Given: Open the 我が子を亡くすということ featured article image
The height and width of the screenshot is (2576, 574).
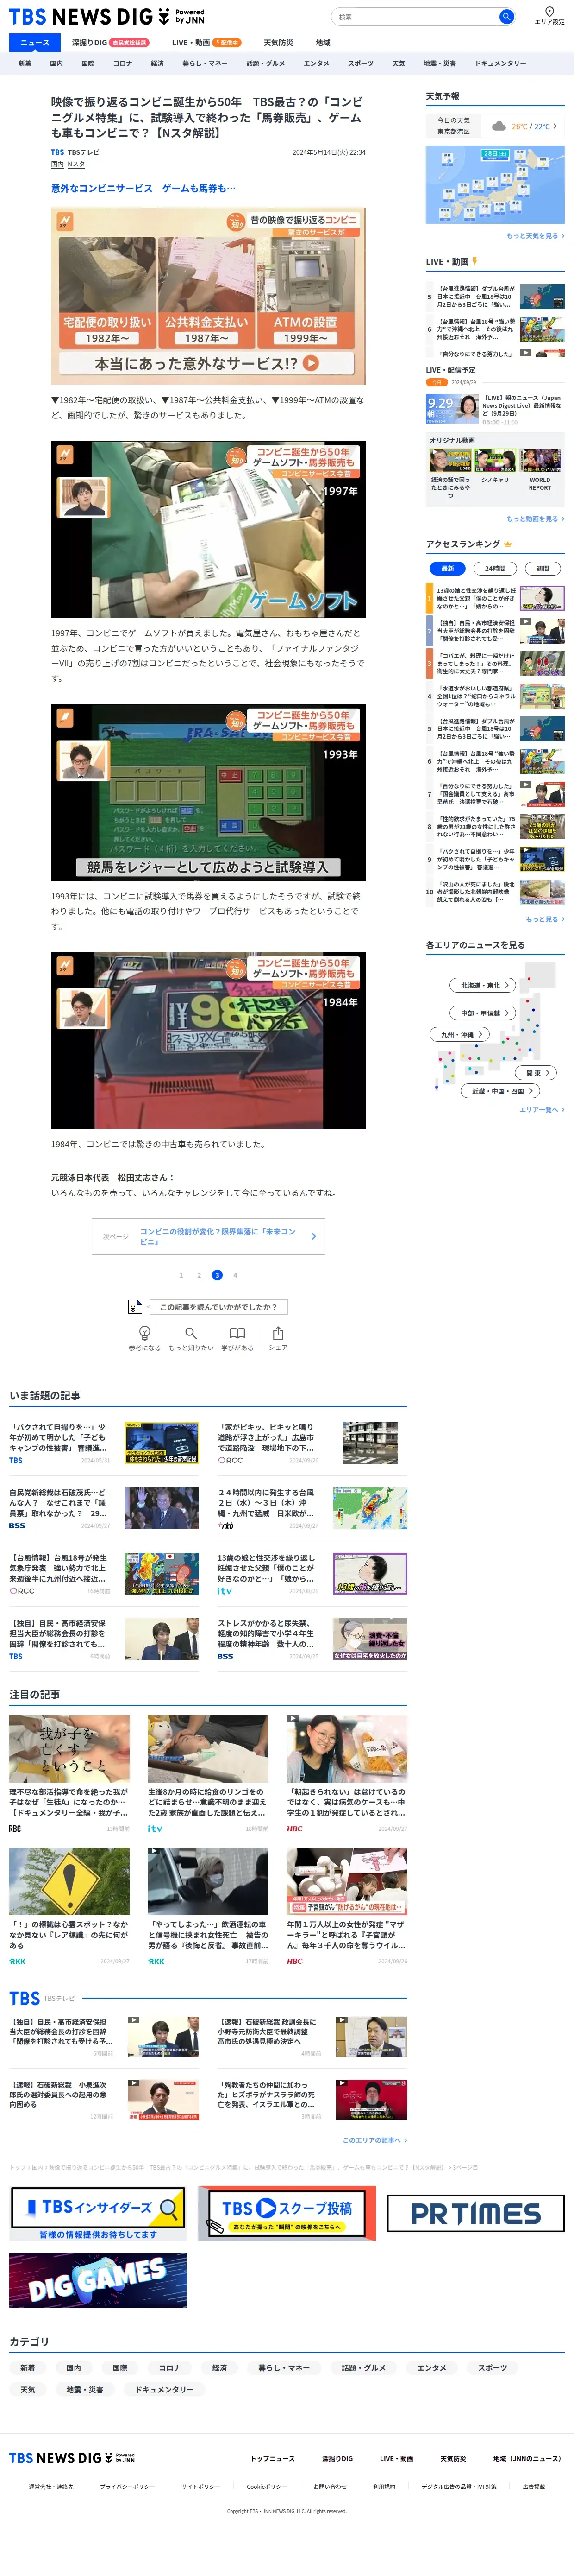Looking at the screenshot, I should tap(69, 1748).
